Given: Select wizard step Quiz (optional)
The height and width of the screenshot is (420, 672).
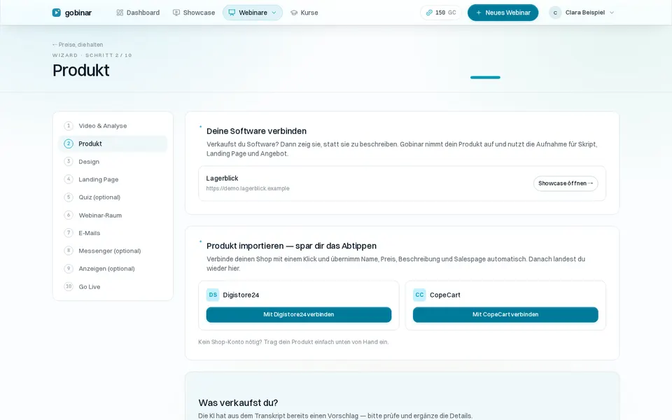Looking at the screenshot, I should (x=113, y=197).
